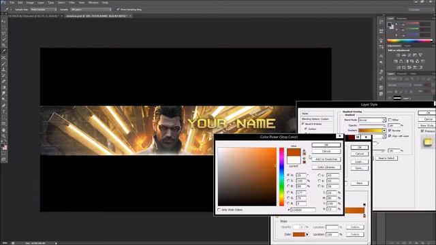Click OK in the Color Picker dialog
Image resolution: width=436 pixels, height=245 pixels.
point(326,145)
